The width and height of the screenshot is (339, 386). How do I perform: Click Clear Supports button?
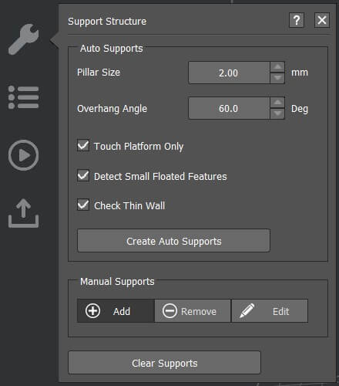pos(164,363)
